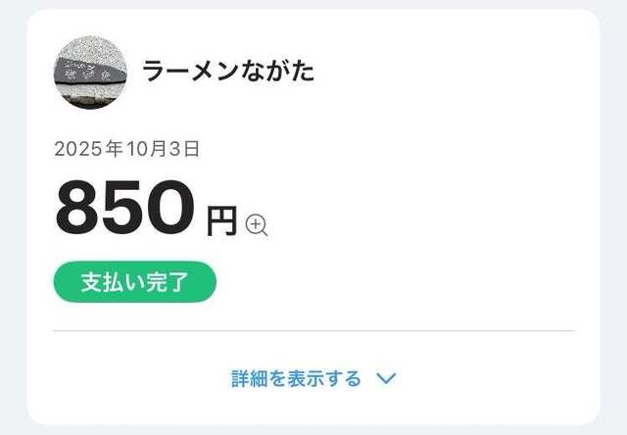The image size is (627, 435).
Task: Click the year 2025年 in the date
Action: [86, 150]
